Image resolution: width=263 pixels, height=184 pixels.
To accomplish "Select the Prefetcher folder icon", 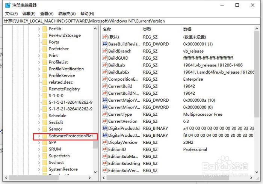I will tap(45, 49).
